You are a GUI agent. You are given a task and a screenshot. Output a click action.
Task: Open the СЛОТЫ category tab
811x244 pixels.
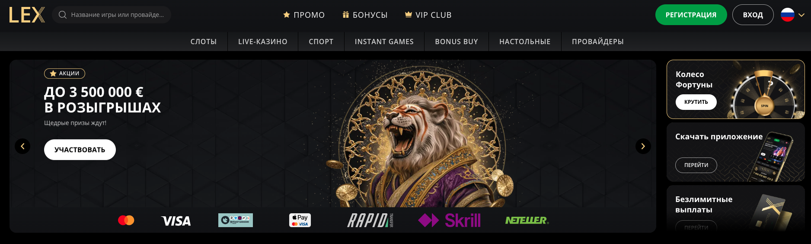(204, 42)
